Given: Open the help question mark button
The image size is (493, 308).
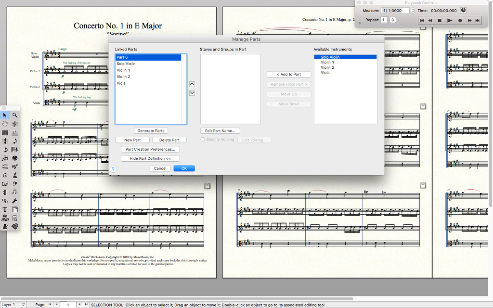Looking at the screenshot, I should point(113,169).
